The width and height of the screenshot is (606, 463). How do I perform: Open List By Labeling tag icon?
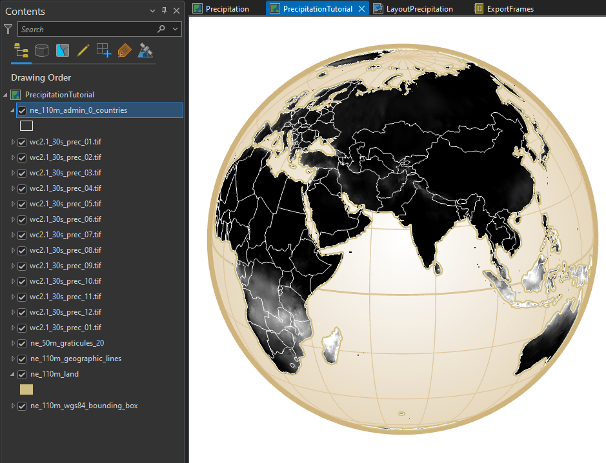pyautogui.click(x=124, y=50)
